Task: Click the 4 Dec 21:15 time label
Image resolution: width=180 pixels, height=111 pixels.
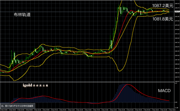Action: click(113, 110)
